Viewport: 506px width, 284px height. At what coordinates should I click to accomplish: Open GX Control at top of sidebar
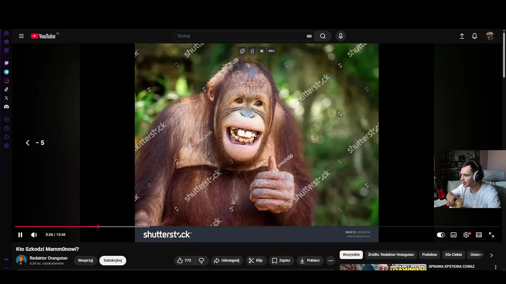coord(6,33)
